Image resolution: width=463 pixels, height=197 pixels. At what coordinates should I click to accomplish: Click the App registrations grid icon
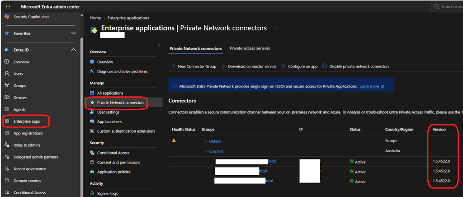pyautogui.click(x=7, y=133)
